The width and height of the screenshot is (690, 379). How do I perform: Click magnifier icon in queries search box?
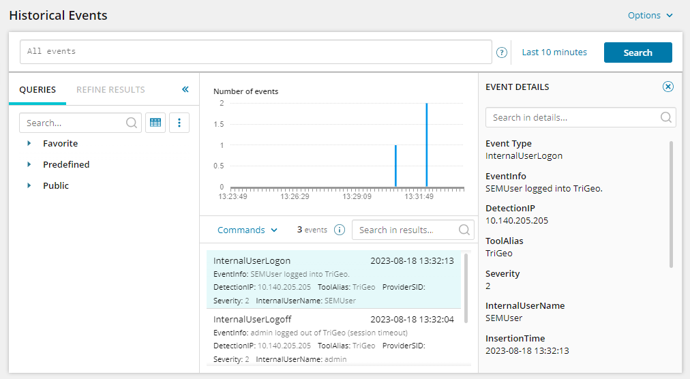[x=132, y=123]
